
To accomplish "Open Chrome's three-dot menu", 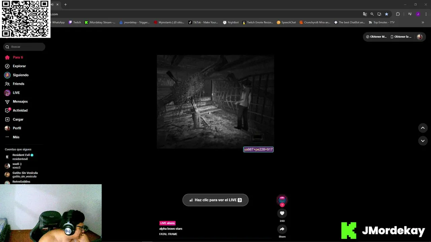I will click(x=426, y=14).
